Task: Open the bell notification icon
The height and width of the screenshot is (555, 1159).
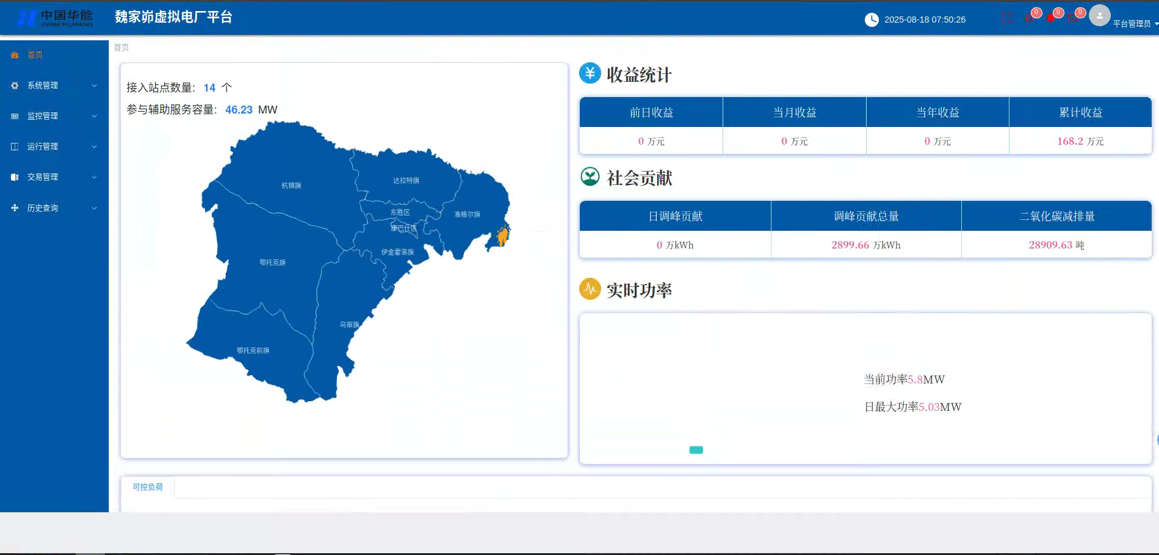Action: pyautogui.click(x=1050, y=18)
